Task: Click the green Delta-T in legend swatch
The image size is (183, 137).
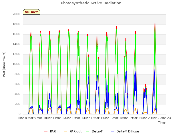Action: tap(88, 132)
